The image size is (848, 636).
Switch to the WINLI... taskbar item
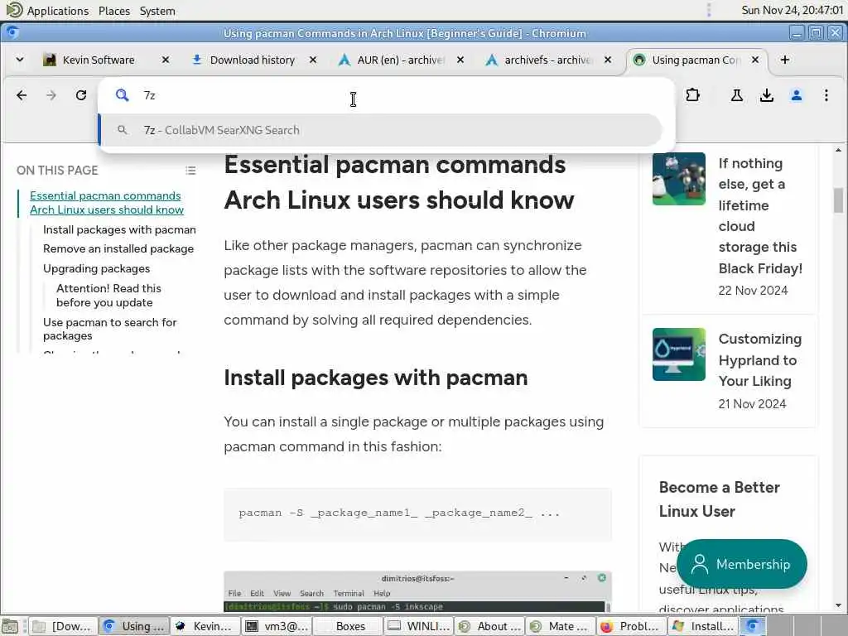(x=418, y=626)
